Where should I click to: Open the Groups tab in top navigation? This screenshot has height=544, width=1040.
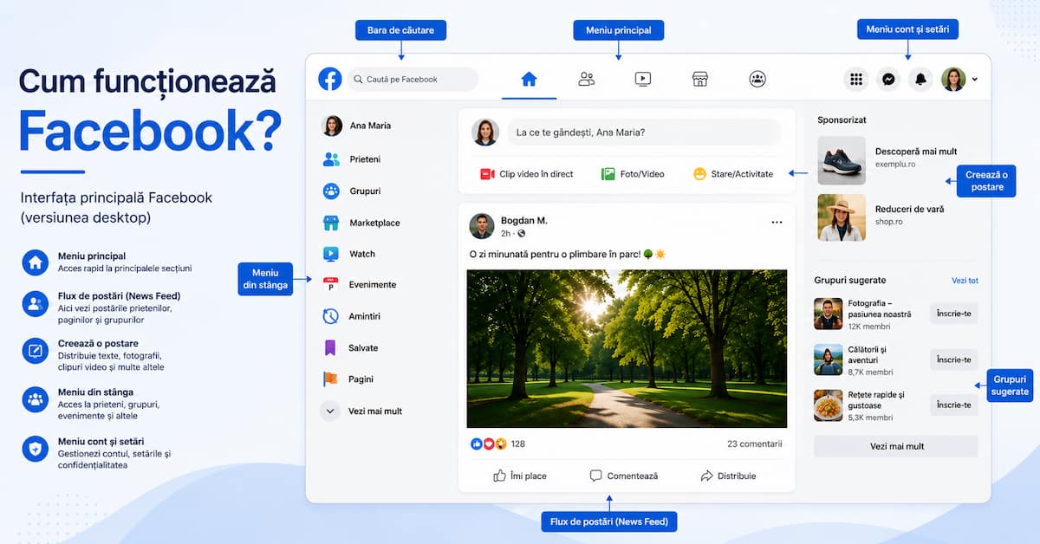(x=757, y=79)
